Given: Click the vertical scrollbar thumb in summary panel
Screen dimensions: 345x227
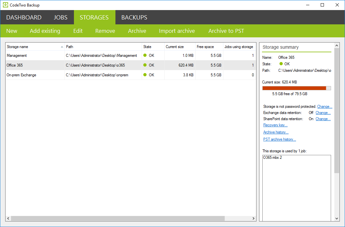Looking at the screenshot, I should [x=337, y=111].
